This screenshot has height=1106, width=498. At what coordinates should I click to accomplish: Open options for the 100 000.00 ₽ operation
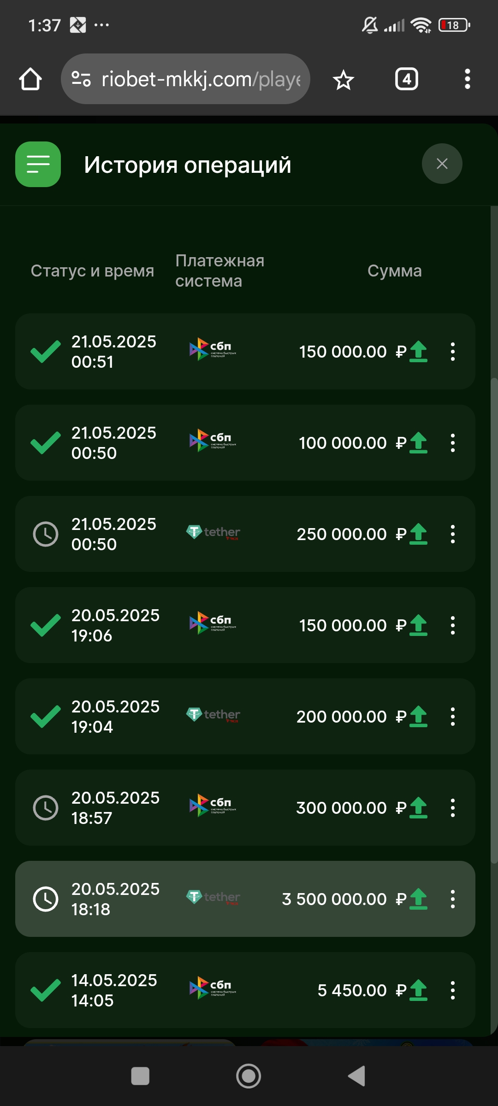click(x=452, y=443)
